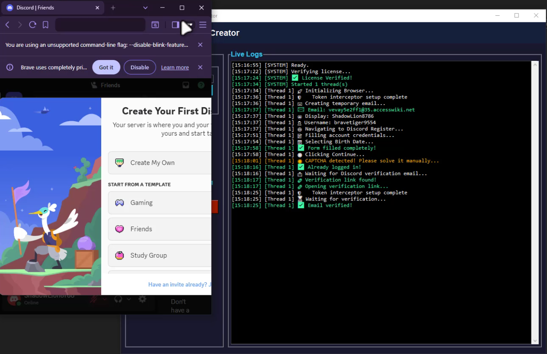The height and width of the screenshot is (354, 547).
Task: Open Discord Inbox icon in header
Action: [x=186, y=85]
